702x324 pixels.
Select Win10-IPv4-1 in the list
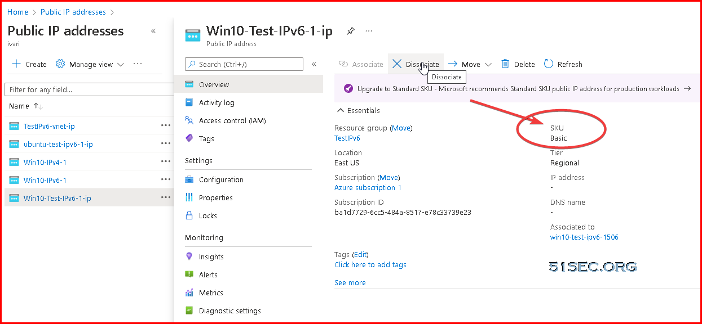click(45, 162)
